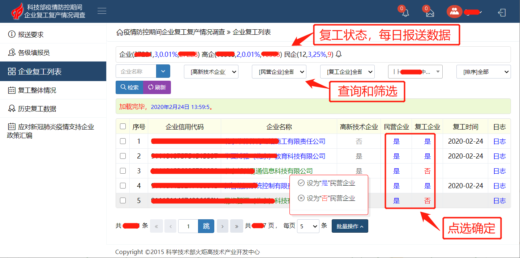The width and height of the screenshot is (520, 258).
Task: Open the envelope messages icon
Action: 430,13
